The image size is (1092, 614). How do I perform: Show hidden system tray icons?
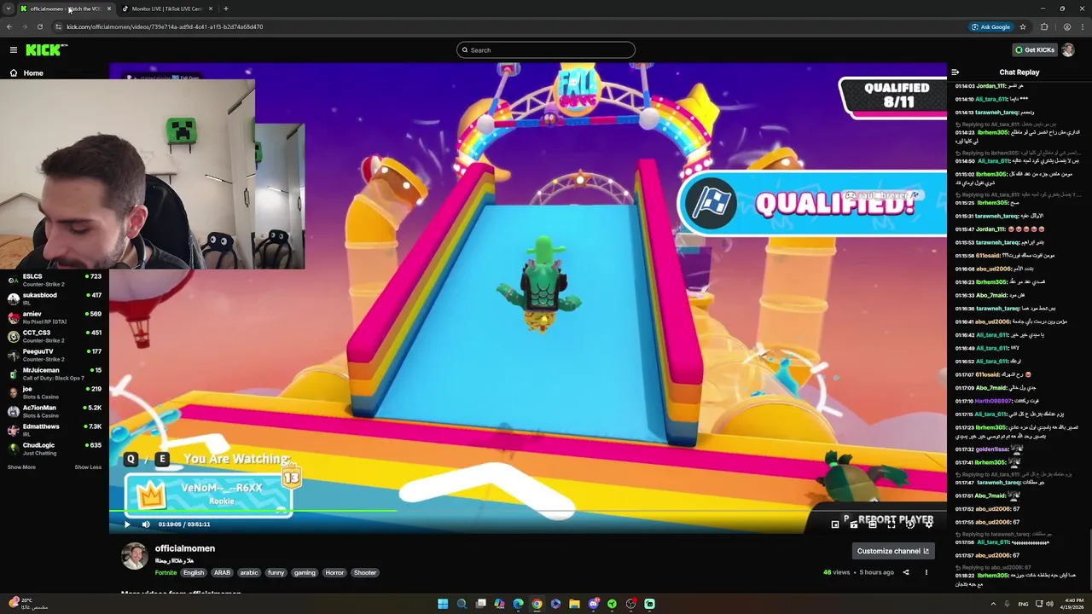(x=993, y=604)
